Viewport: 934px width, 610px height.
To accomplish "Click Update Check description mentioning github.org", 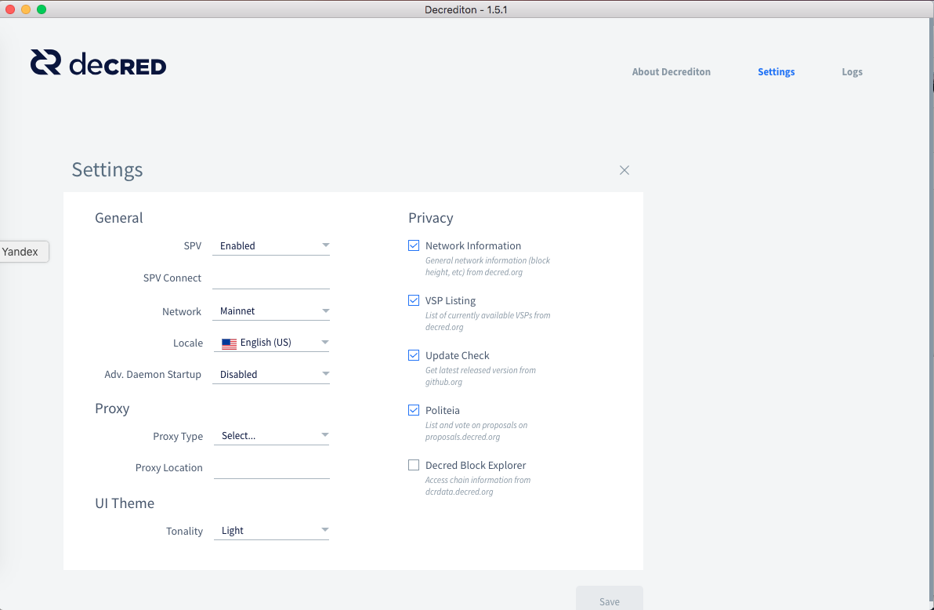I will click(480, 376).
